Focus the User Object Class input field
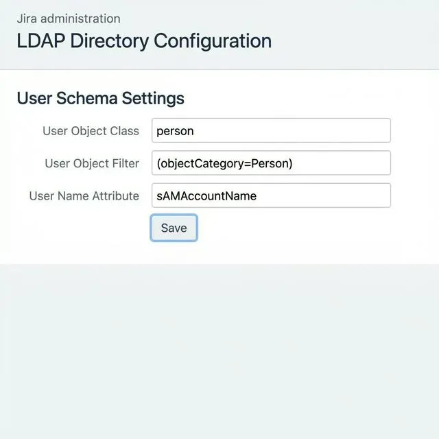Viewport: 439px width, 439px height. coord(271,130)
